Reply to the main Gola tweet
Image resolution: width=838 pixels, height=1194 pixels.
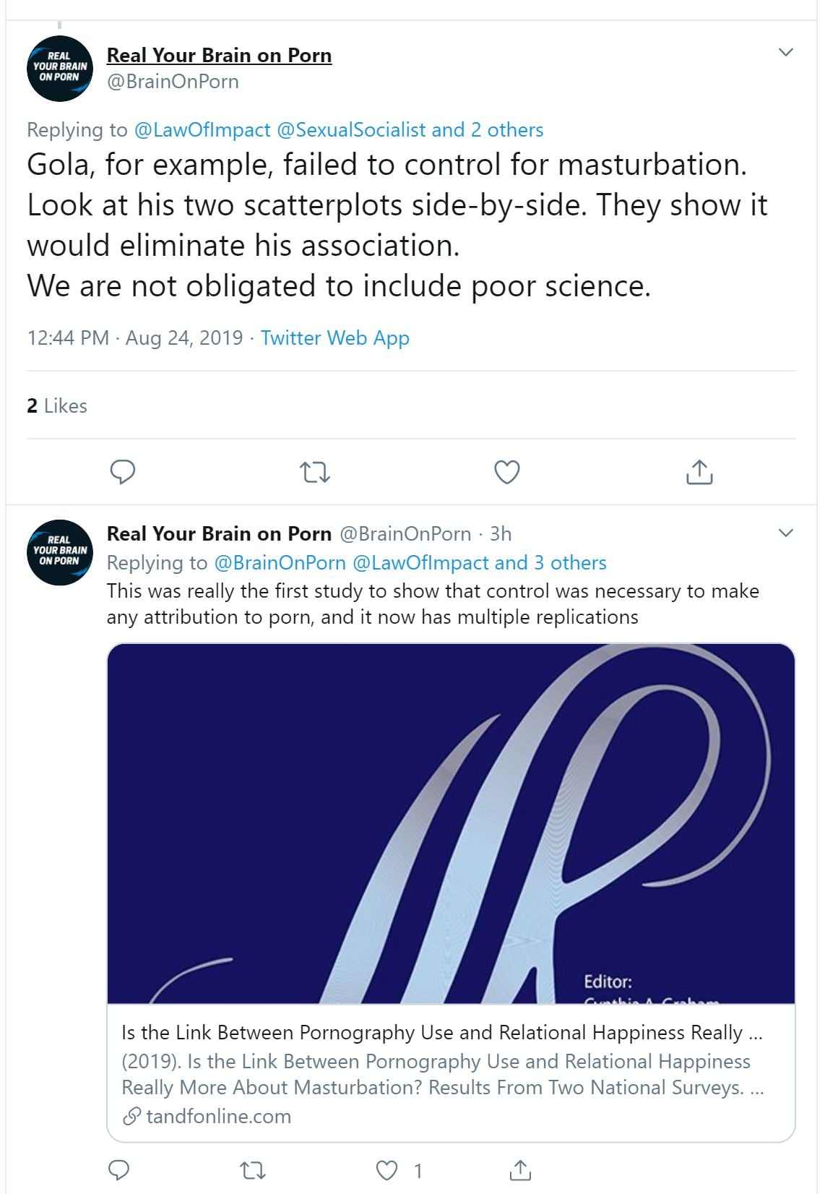point(123,472)
